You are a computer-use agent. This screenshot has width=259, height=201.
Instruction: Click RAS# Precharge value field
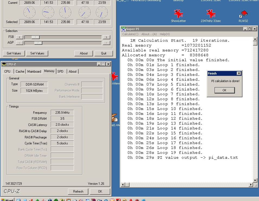tap(62, 137)
